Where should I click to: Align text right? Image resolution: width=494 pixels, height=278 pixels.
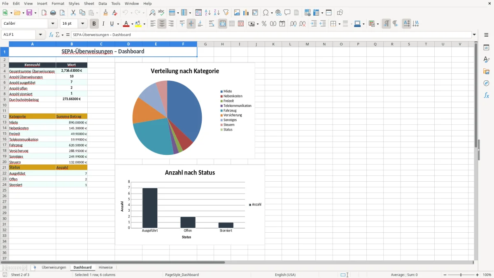171,24
